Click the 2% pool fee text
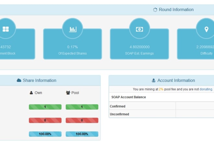Image resolution: width=214 pixels, height=143 pixels. point(161,89)
